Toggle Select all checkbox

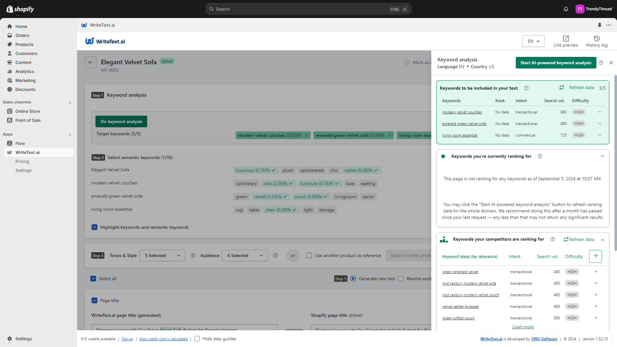click(93, 279)
